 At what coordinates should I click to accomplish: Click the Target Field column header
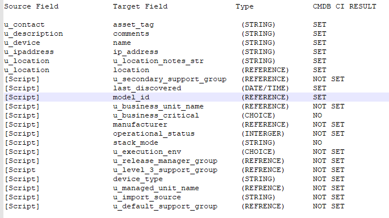(x=140, y=6)
